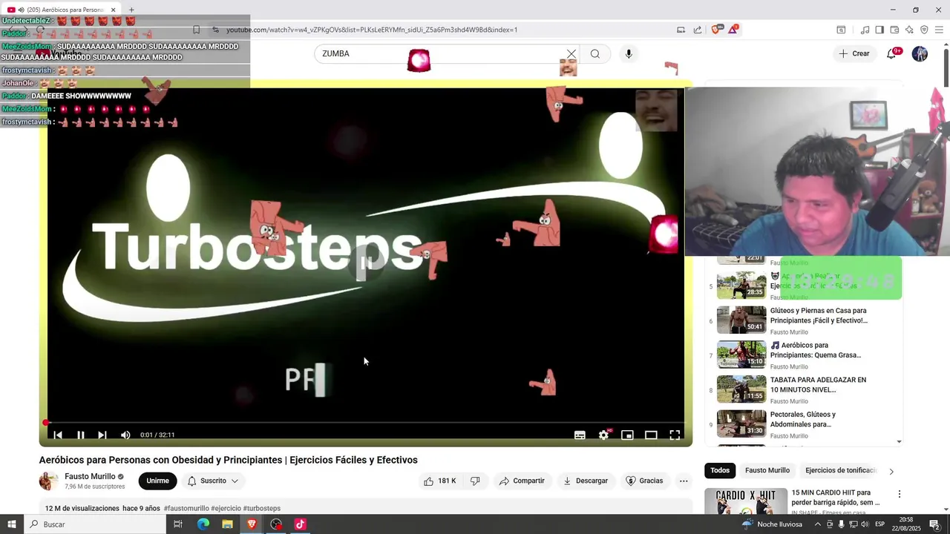Show more filter chips with right arrow
The width and height of the screenshot is (950, 534).
(891, 471)
